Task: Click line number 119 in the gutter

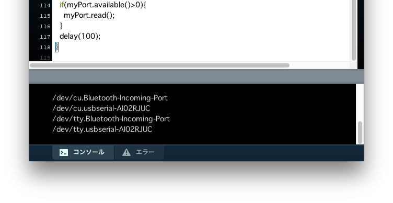Action: coord(45,58)
